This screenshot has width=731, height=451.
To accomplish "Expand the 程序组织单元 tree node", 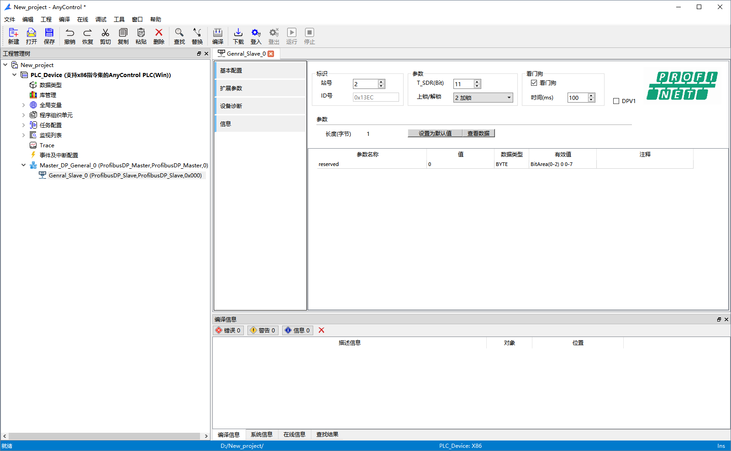I will (24, 115).
